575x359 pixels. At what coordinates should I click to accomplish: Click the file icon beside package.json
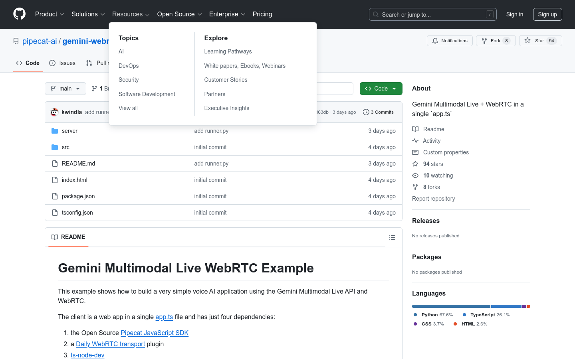tap(55, 196)
